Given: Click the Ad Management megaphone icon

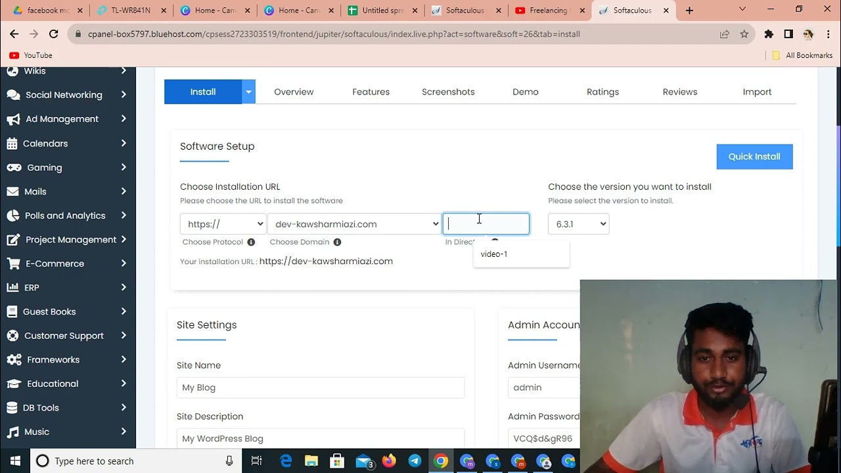Looking at the screenshot, I should point(13,119).
